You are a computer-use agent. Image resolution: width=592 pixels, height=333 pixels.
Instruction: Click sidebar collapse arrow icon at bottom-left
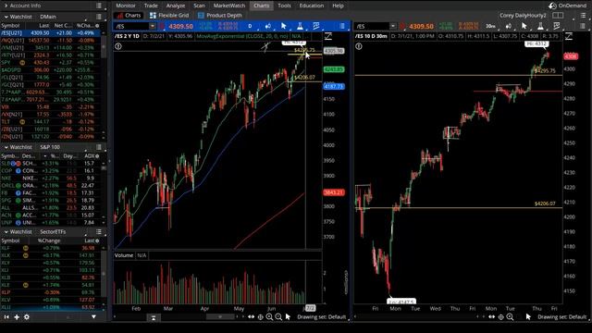point(6,317)
